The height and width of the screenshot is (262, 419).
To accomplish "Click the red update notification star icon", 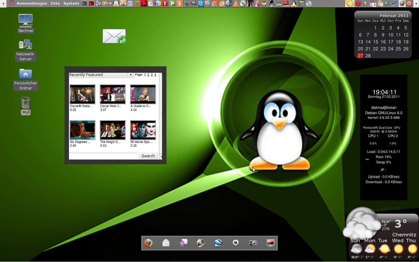I will 358,3.
